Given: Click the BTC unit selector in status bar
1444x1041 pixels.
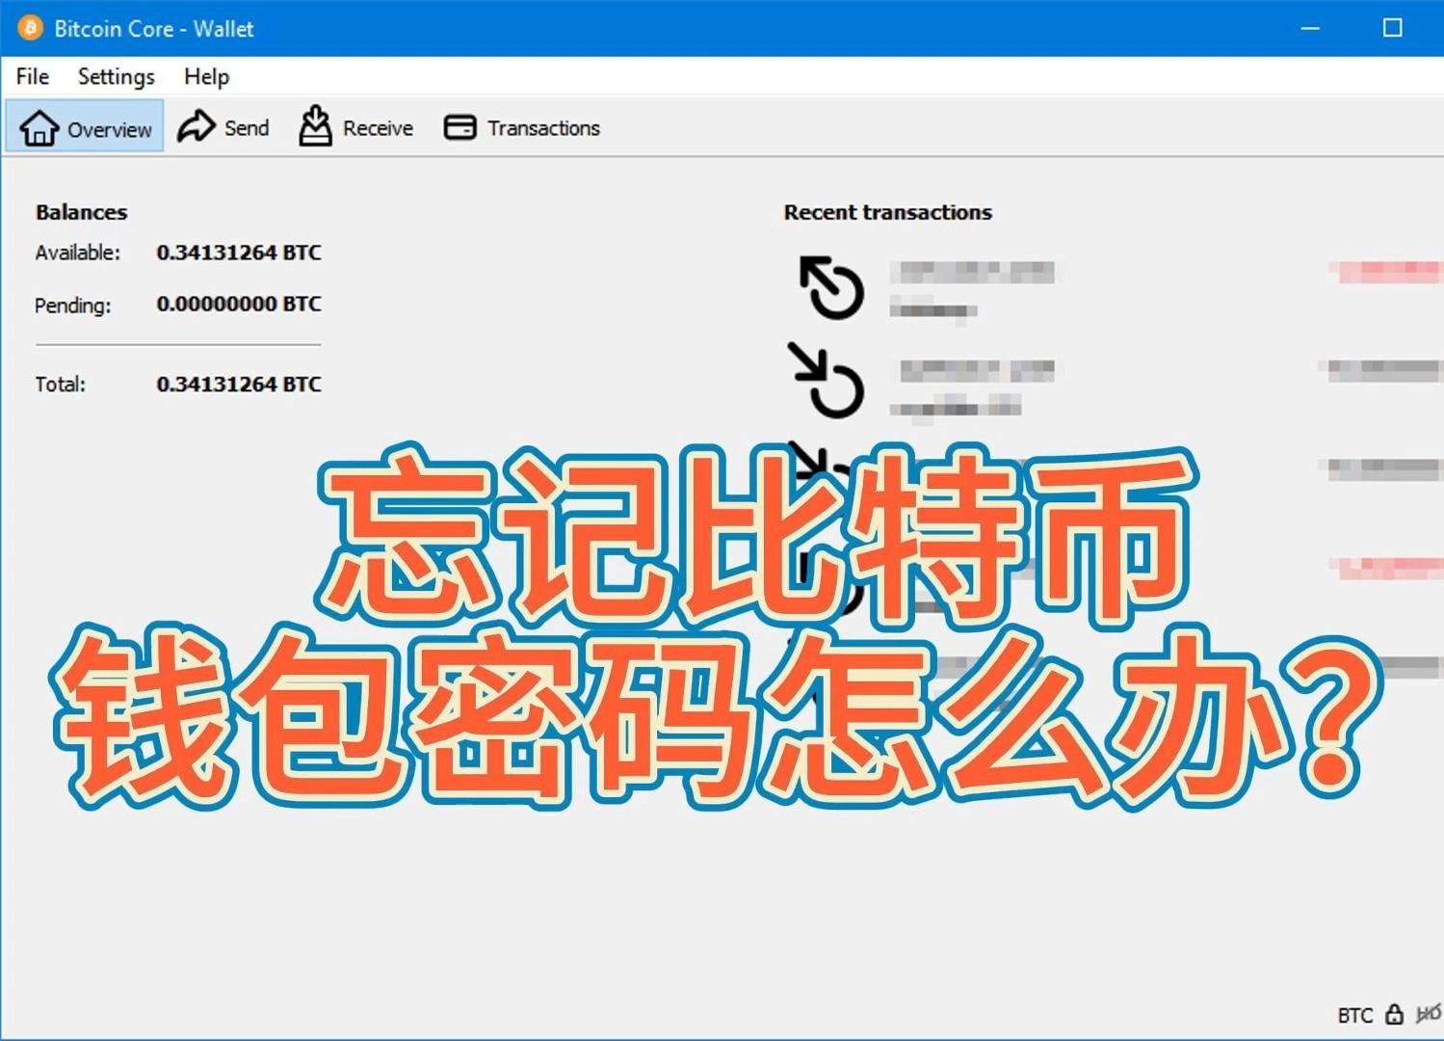Looking at the screenshot, I should pos(1354,1015).
